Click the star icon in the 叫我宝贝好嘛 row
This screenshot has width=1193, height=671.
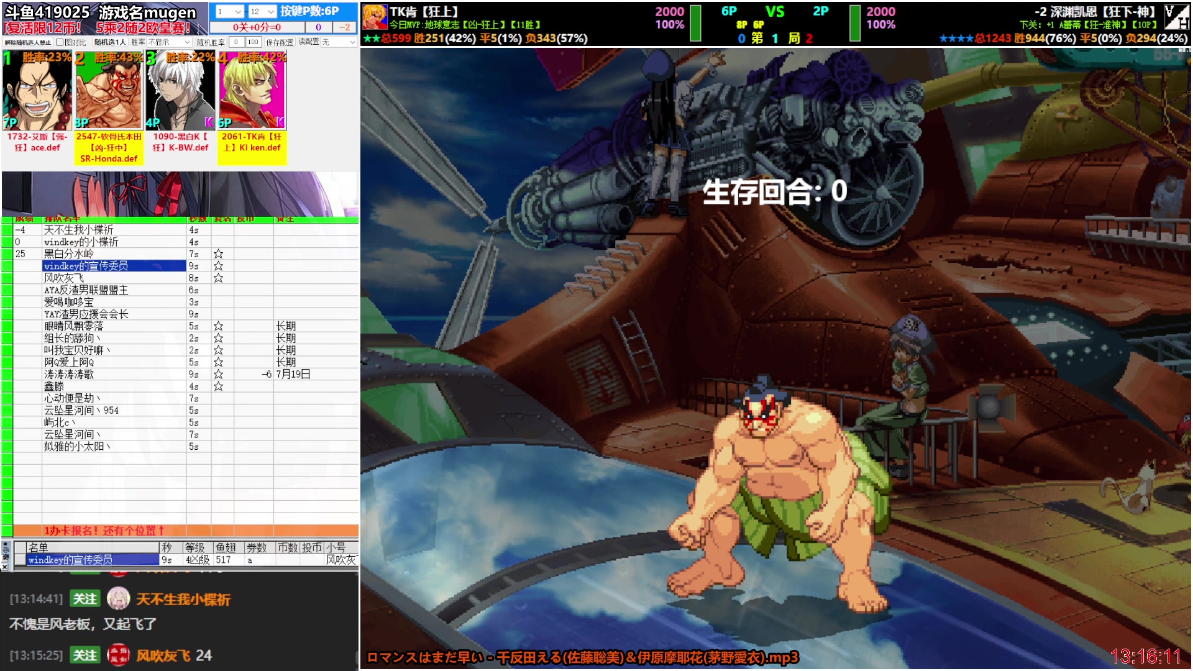point(218,350)
